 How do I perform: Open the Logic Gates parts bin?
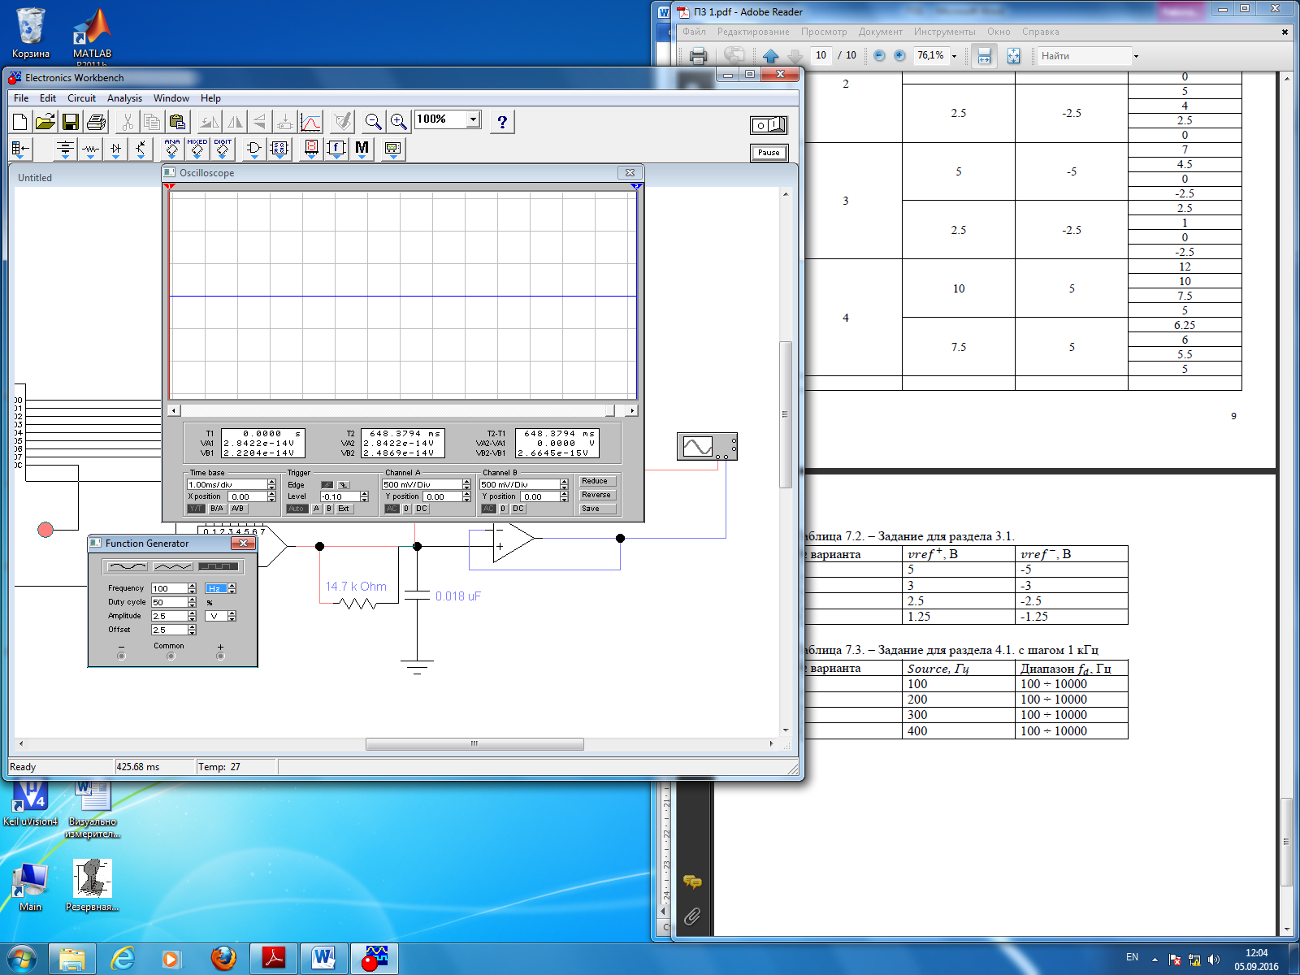[x=253, y=149]
